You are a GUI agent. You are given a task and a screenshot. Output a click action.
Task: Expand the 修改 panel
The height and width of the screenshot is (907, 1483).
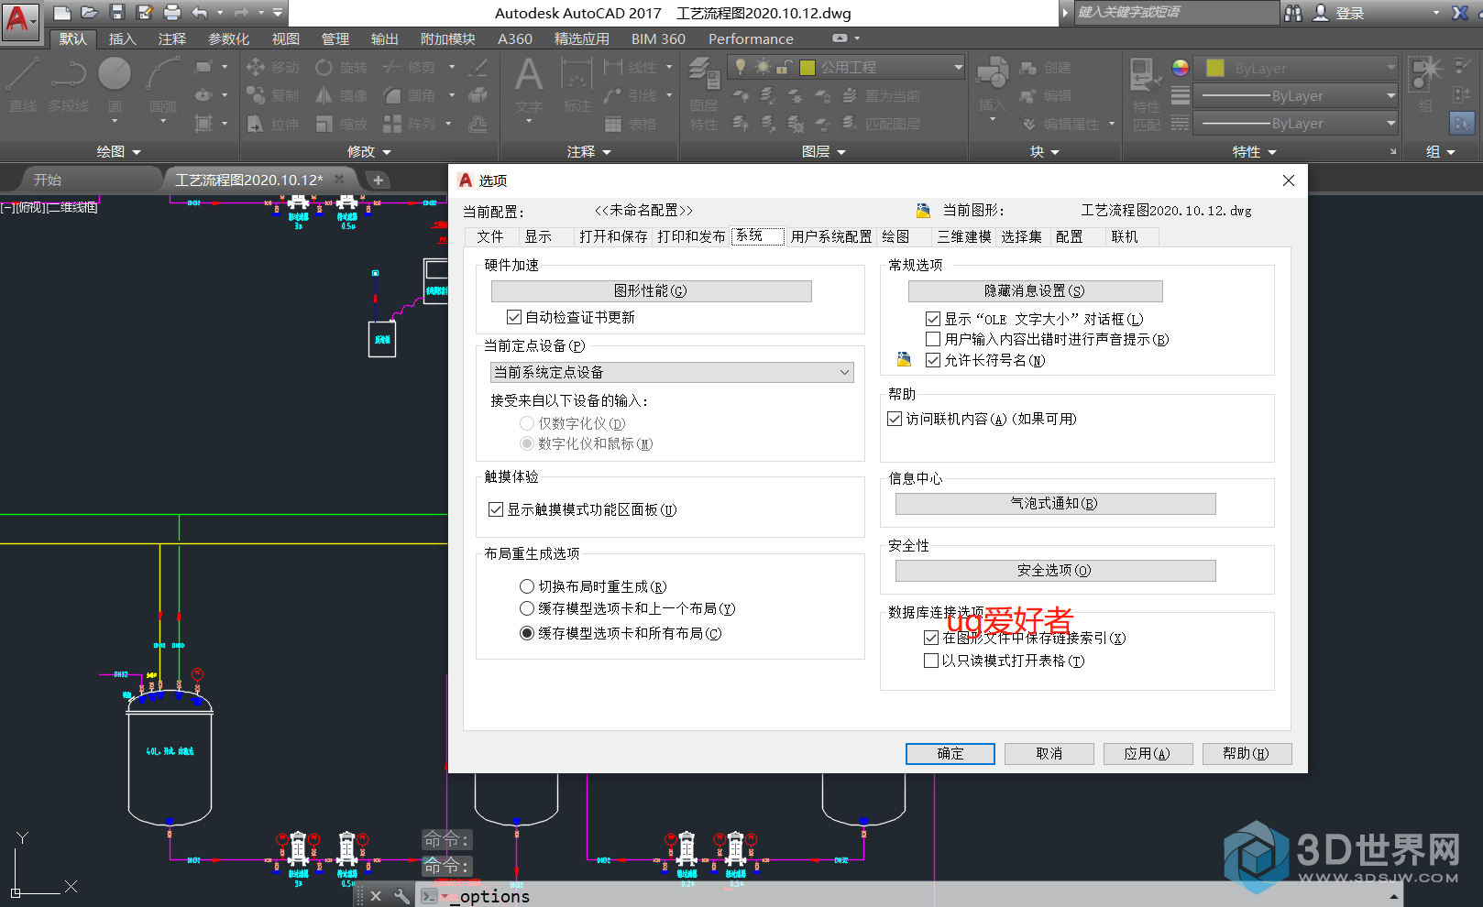coord(368,152)
